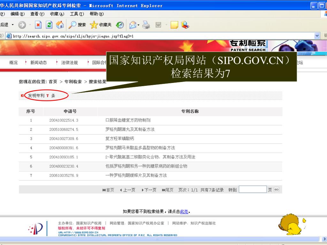Expand the Back button history dropdown
This screenshot has height=245, width=327.
click(x=13, y=25)
